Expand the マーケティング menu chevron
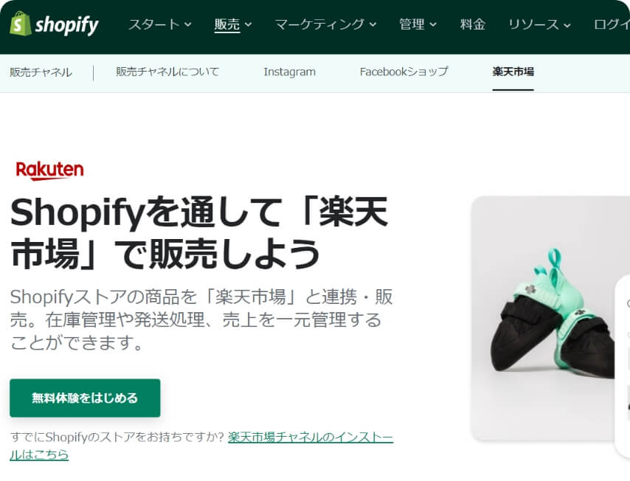 [x=373, y=25]
